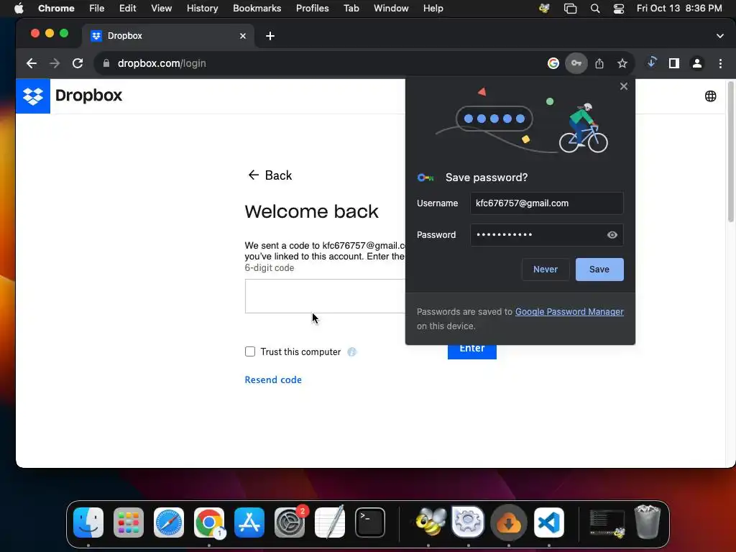The width and height of the screenshot is (736, 552).
Task: Go forward in browser history
Action: point(55,63)
